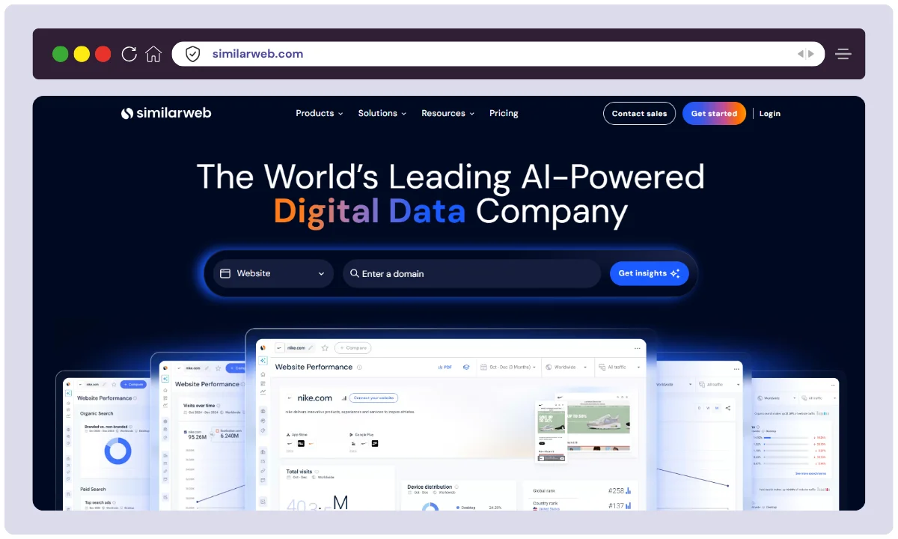Click the Paid Search heading
This screenshot has height=539, width=898.
93,490
